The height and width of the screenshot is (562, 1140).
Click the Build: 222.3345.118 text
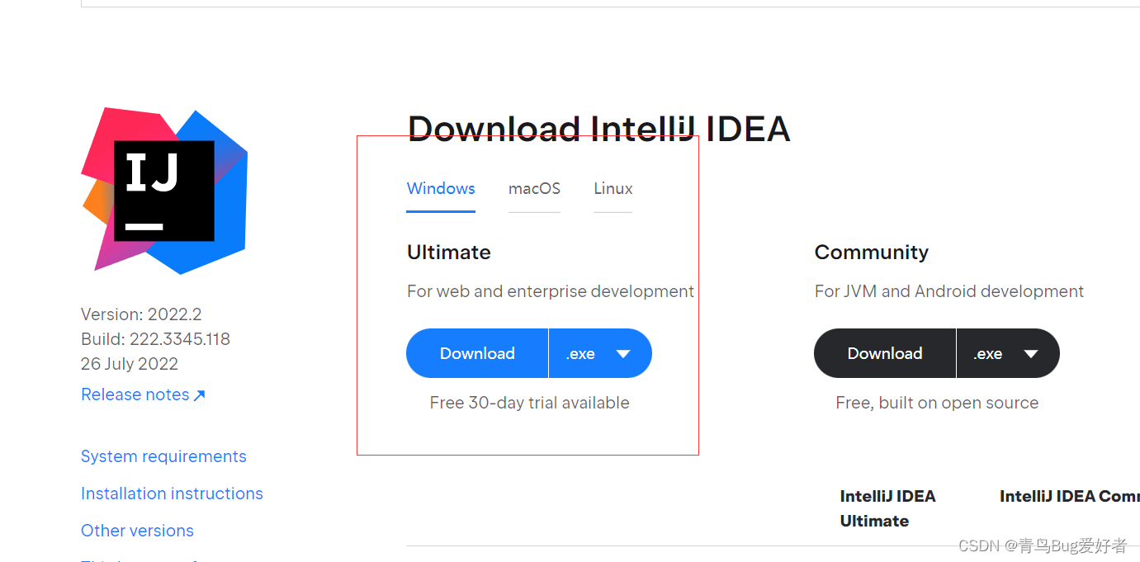tap(155, 339)
